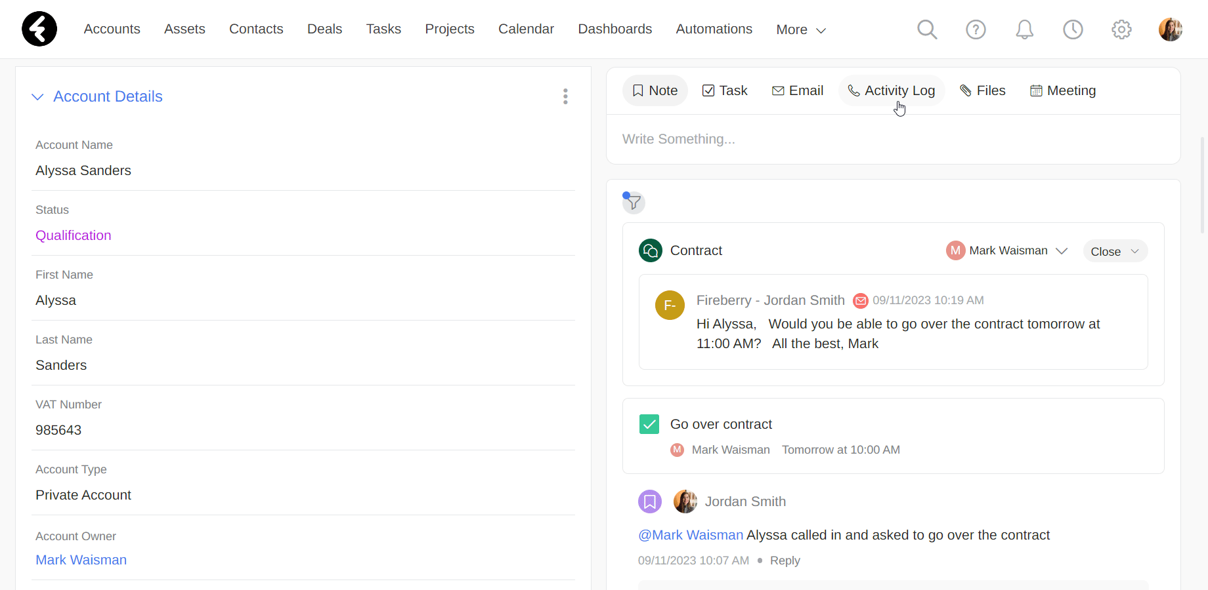This screenshot has width=1208, height=590.
Task: Select the Files tab
Action: tap(983, 90)
